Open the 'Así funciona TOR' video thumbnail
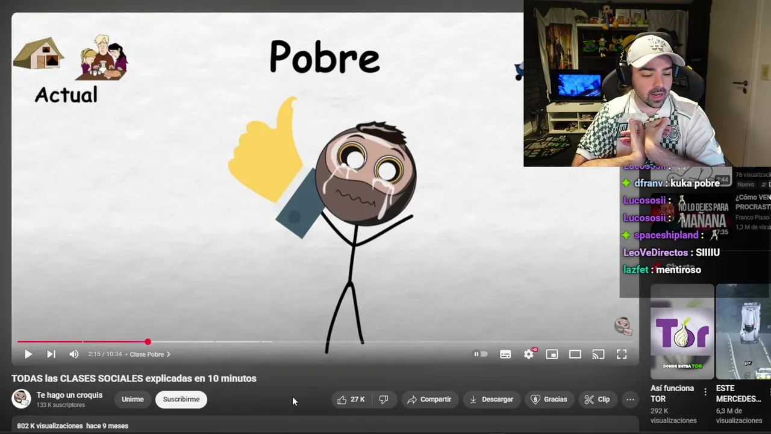771x434 pixels. click(x=682, y=332)
